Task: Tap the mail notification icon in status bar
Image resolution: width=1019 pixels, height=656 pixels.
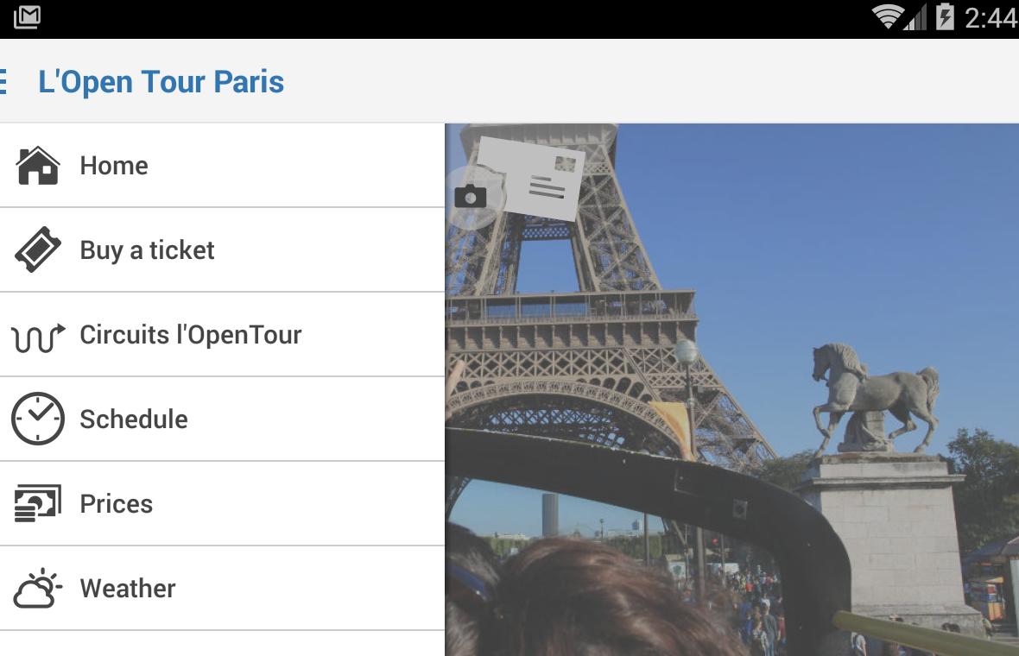Action: pos(27,17)
